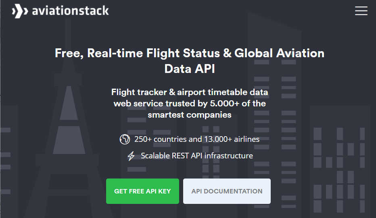Click the "Free, Real-time Flight Status" headline
The height and width of the screenshot is (218, 376).
coord(190,61)
